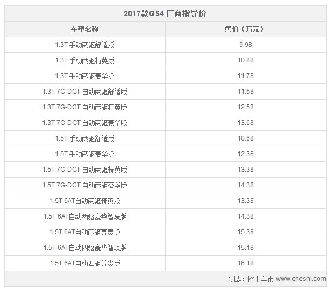The image size is (329, 288).
Task: Click the '1.5T 6AT自动两驱精英版' model name
Action: (x=85, y=201)
